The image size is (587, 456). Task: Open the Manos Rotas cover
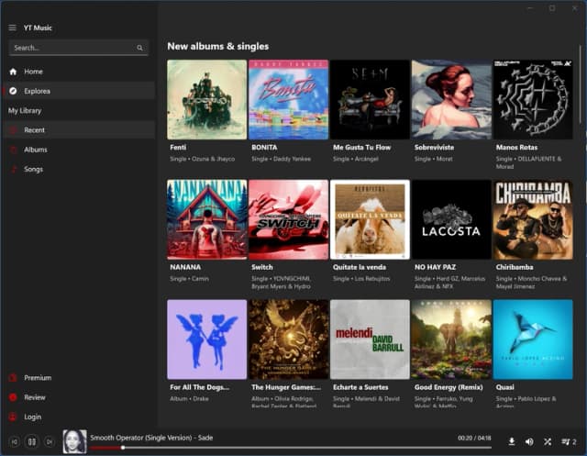(533, 100)
